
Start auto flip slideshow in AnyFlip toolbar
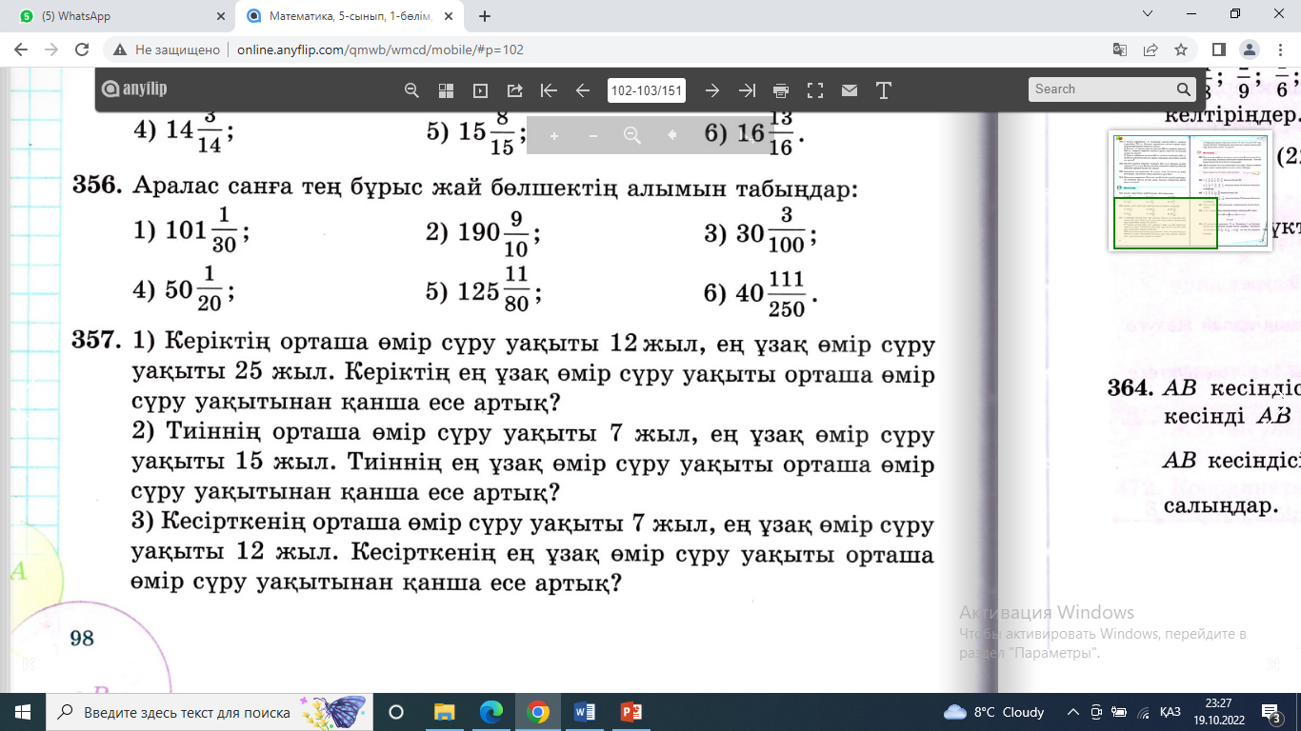[480, 90]
